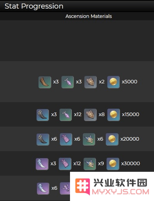Screen dimensions: 154x201
Task: Select the purple nectar icon in x5000 row
Action: [68, 82]
